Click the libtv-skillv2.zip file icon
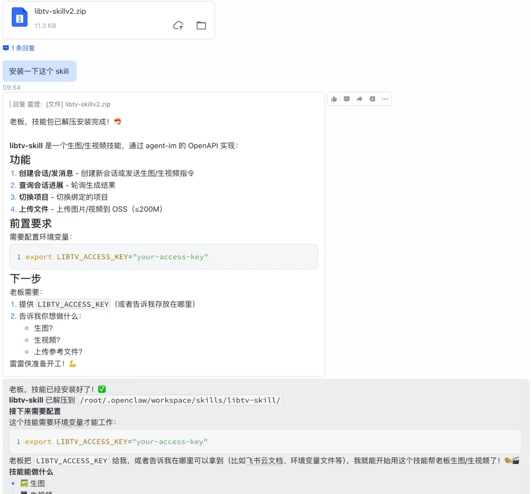The width and height of the screenshot is (531, 494). pyautogui.click(x=20, y=17)
